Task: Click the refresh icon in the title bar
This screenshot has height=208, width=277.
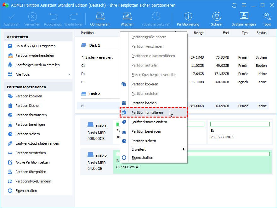Action: click(x=234, y=5)
